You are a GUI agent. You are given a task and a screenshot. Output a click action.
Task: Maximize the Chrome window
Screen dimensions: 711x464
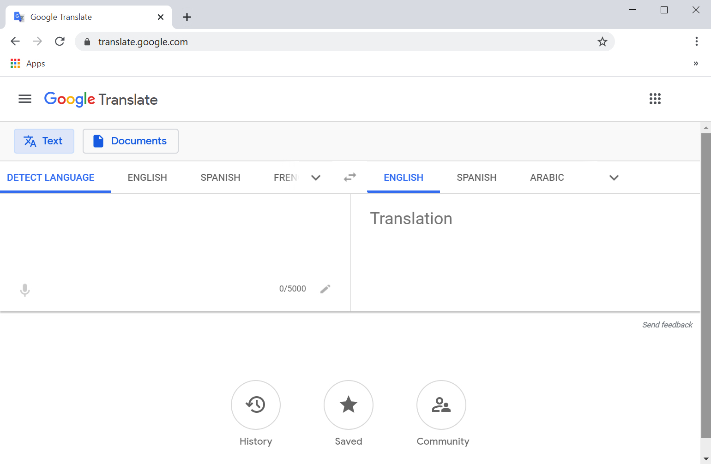click(664, 10)
